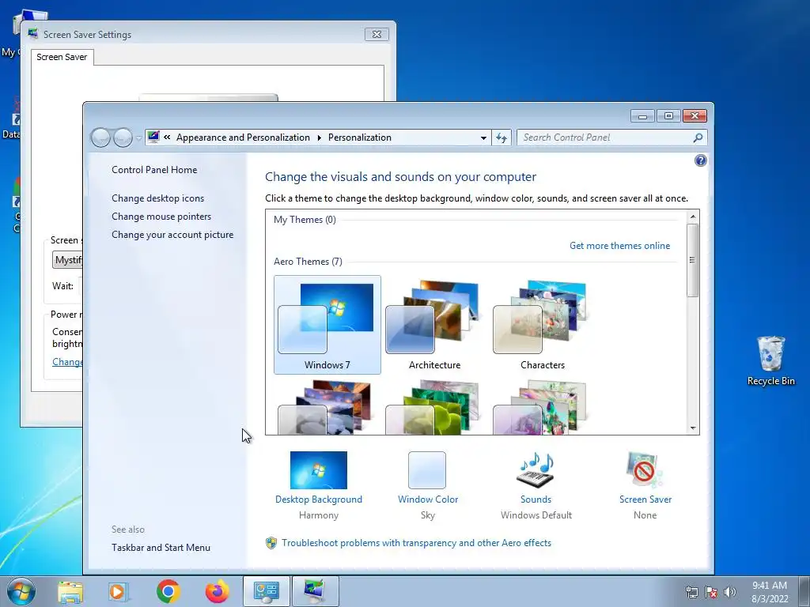Click the network tray icon
Screen dimensions: 810x607
(691, 592)
